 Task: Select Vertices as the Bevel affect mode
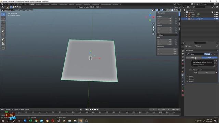[x=194, y=58]
